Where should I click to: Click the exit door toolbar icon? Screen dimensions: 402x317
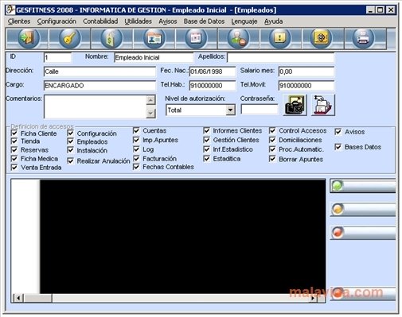(29, 39)
